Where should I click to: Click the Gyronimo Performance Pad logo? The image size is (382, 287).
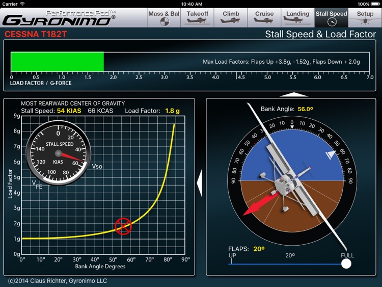(x=59, y=18)
